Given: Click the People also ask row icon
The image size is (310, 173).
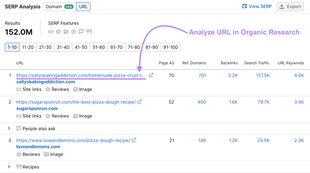Looking at the screenshot, I should (x=19, y=129).
